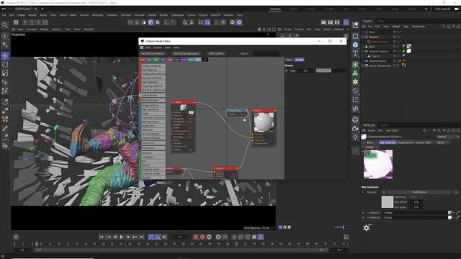Click the Undo arrow at top left
This screenshot has width=461, height=259.
tap(4, 9)
